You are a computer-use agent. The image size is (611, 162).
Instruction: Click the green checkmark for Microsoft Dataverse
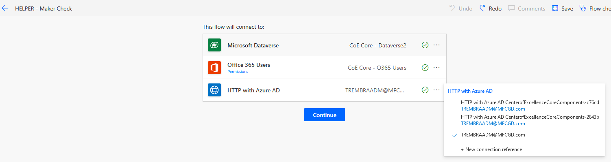click(425, 45)
